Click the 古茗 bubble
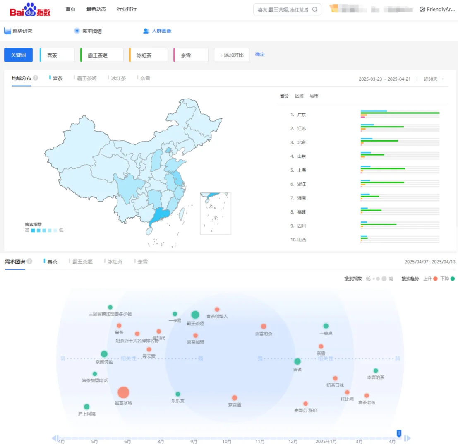Screen dimensions: 458x447 (297, 361)
